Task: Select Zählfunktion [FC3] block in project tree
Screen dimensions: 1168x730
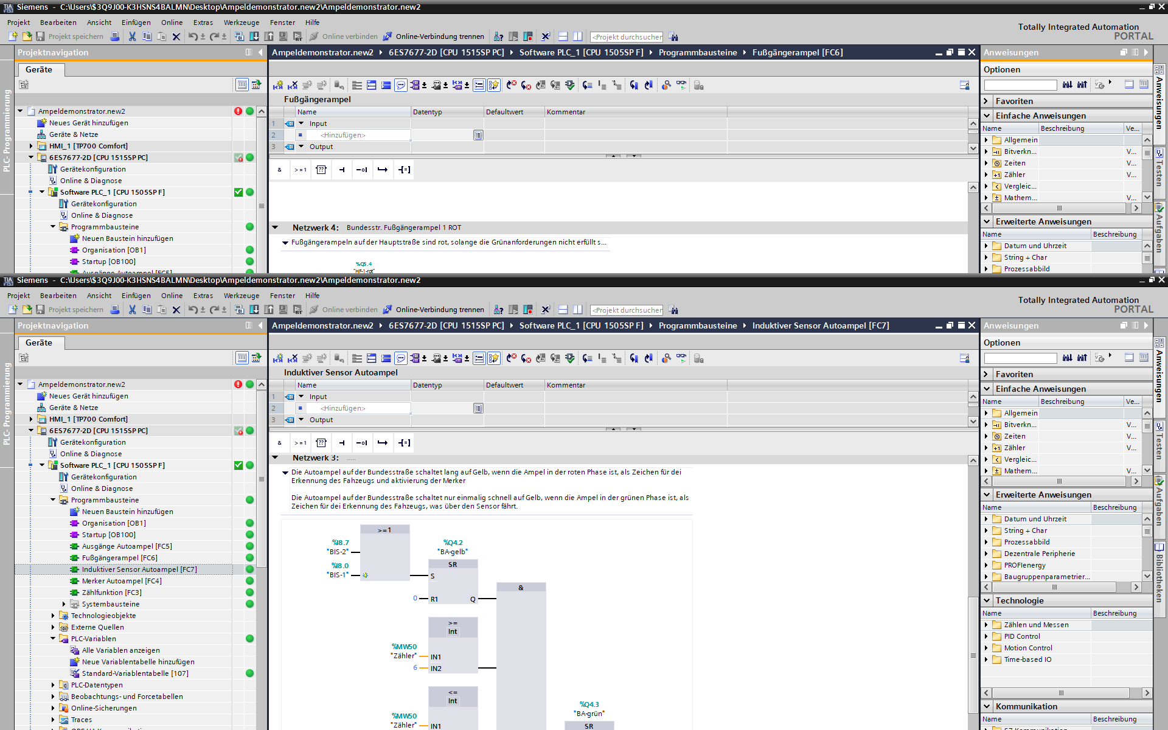Action: (111, 593)
